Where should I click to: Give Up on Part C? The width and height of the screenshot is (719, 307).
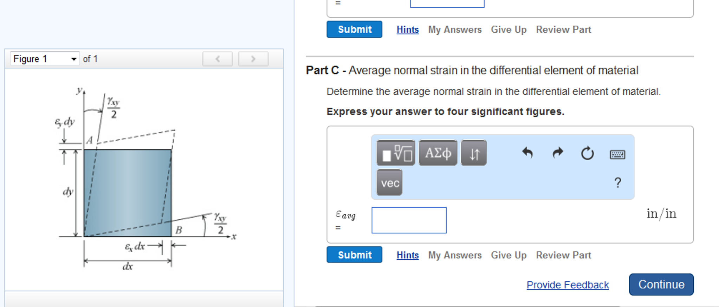click(x=509, y=255)
